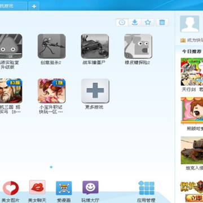Open the cartoon boy recommended game thumbnail
Image resolution: width=203 pixels, height=203 pixels.
click(192, 111)
